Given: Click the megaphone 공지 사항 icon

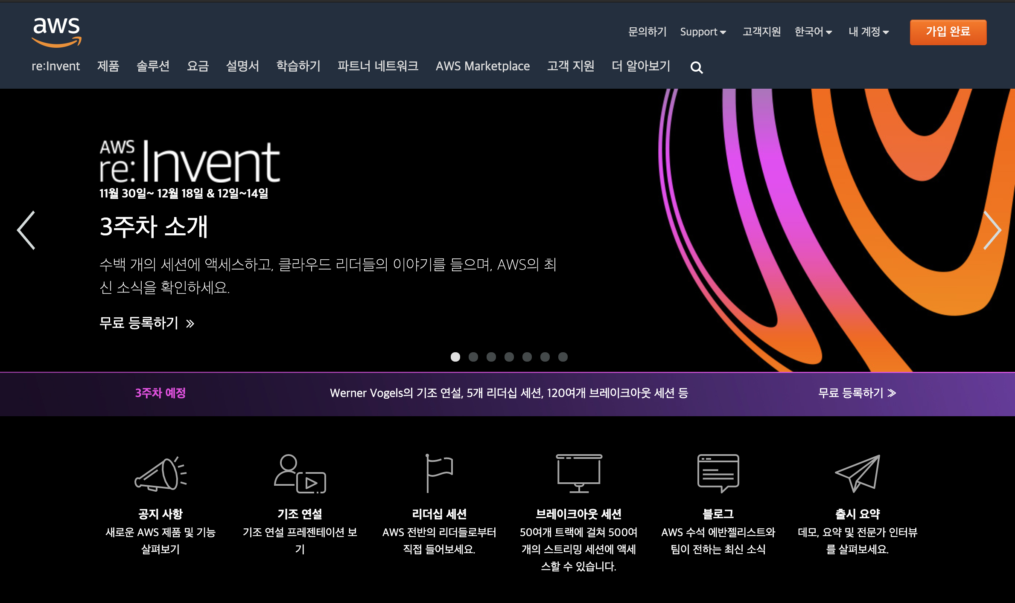Looking at the screenshot, I should coord(160,474).
